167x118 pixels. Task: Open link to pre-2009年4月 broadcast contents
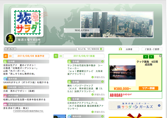[x=28, y=111]
